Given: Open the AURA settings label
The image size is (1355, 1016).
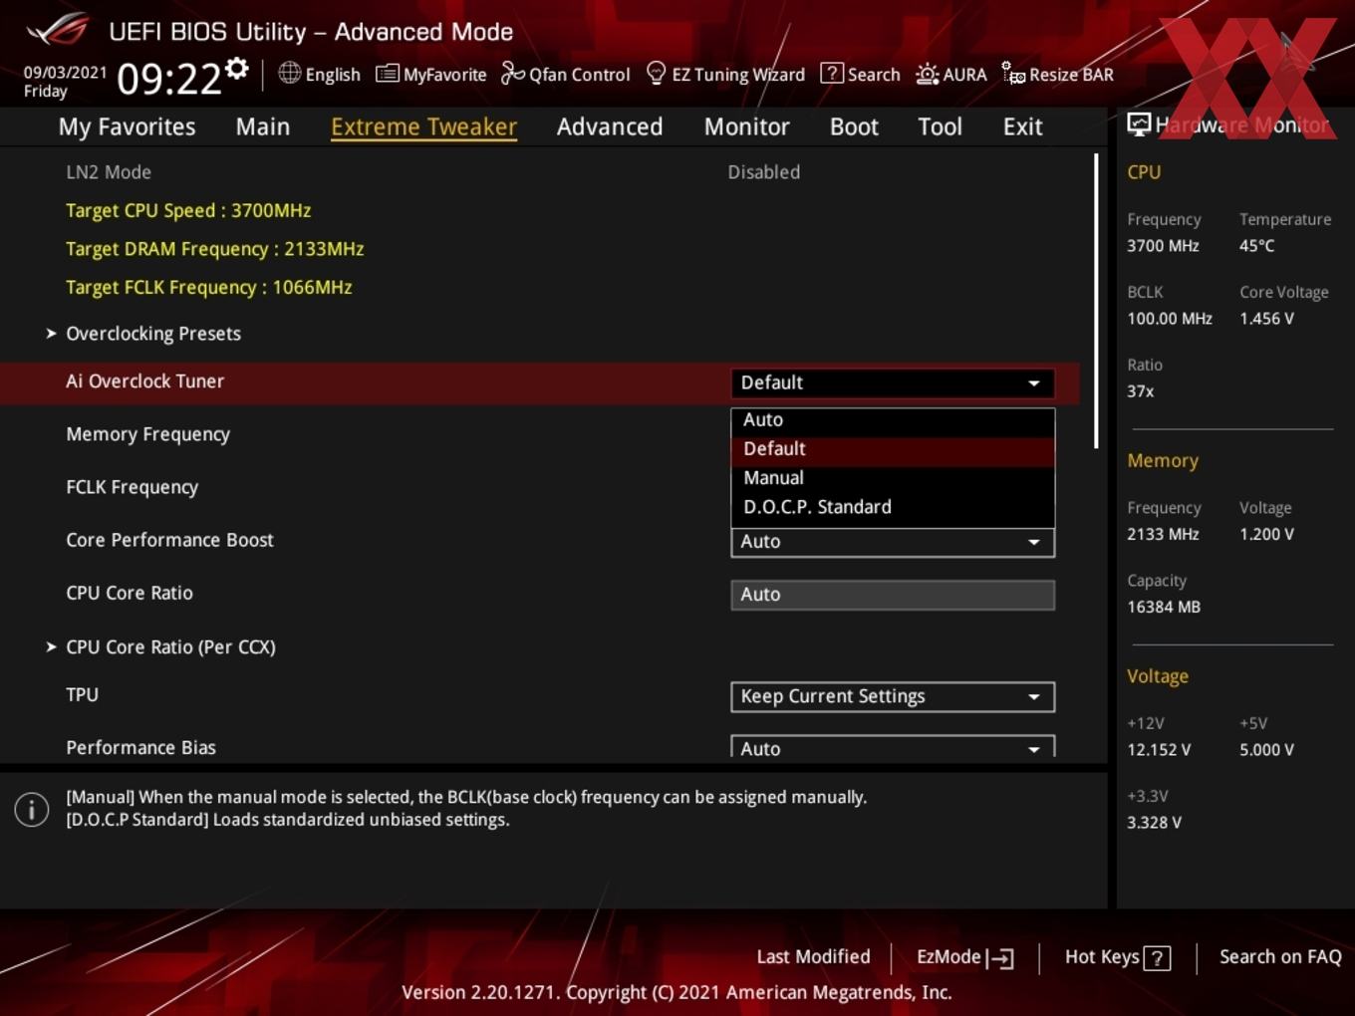Looking at the screenshot, I should 964,75.
